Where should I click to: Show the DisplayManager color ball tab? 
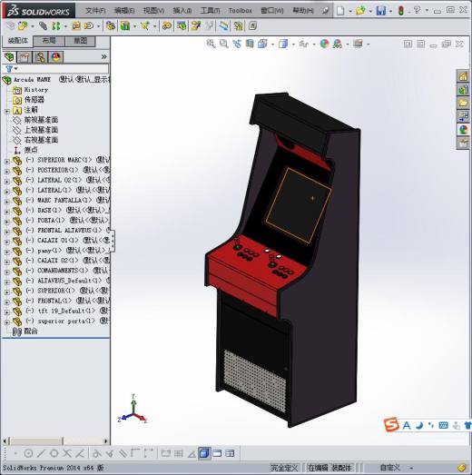[56, 57]
